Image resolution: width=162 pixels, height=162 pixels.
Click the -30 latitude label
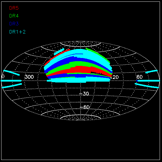(84, 94)
